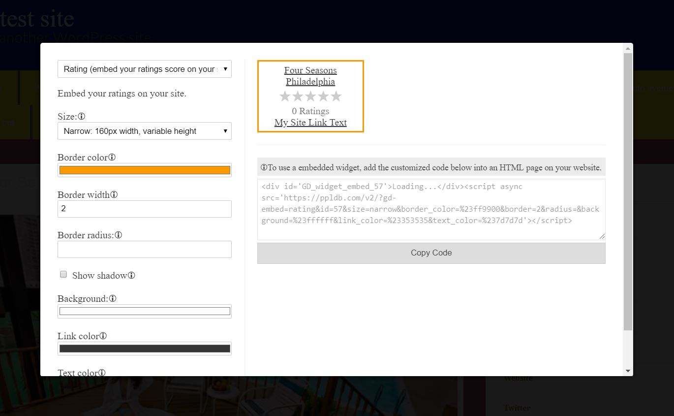
Task: Click the Background info icon
Action: click(113, 298)
